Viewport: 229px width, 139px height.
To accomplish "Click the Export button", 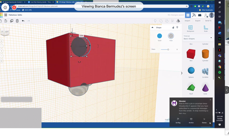I will (x=198, y=21).
